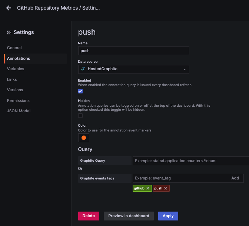
Task: Remove the push tag
Action: coord(166,188)
